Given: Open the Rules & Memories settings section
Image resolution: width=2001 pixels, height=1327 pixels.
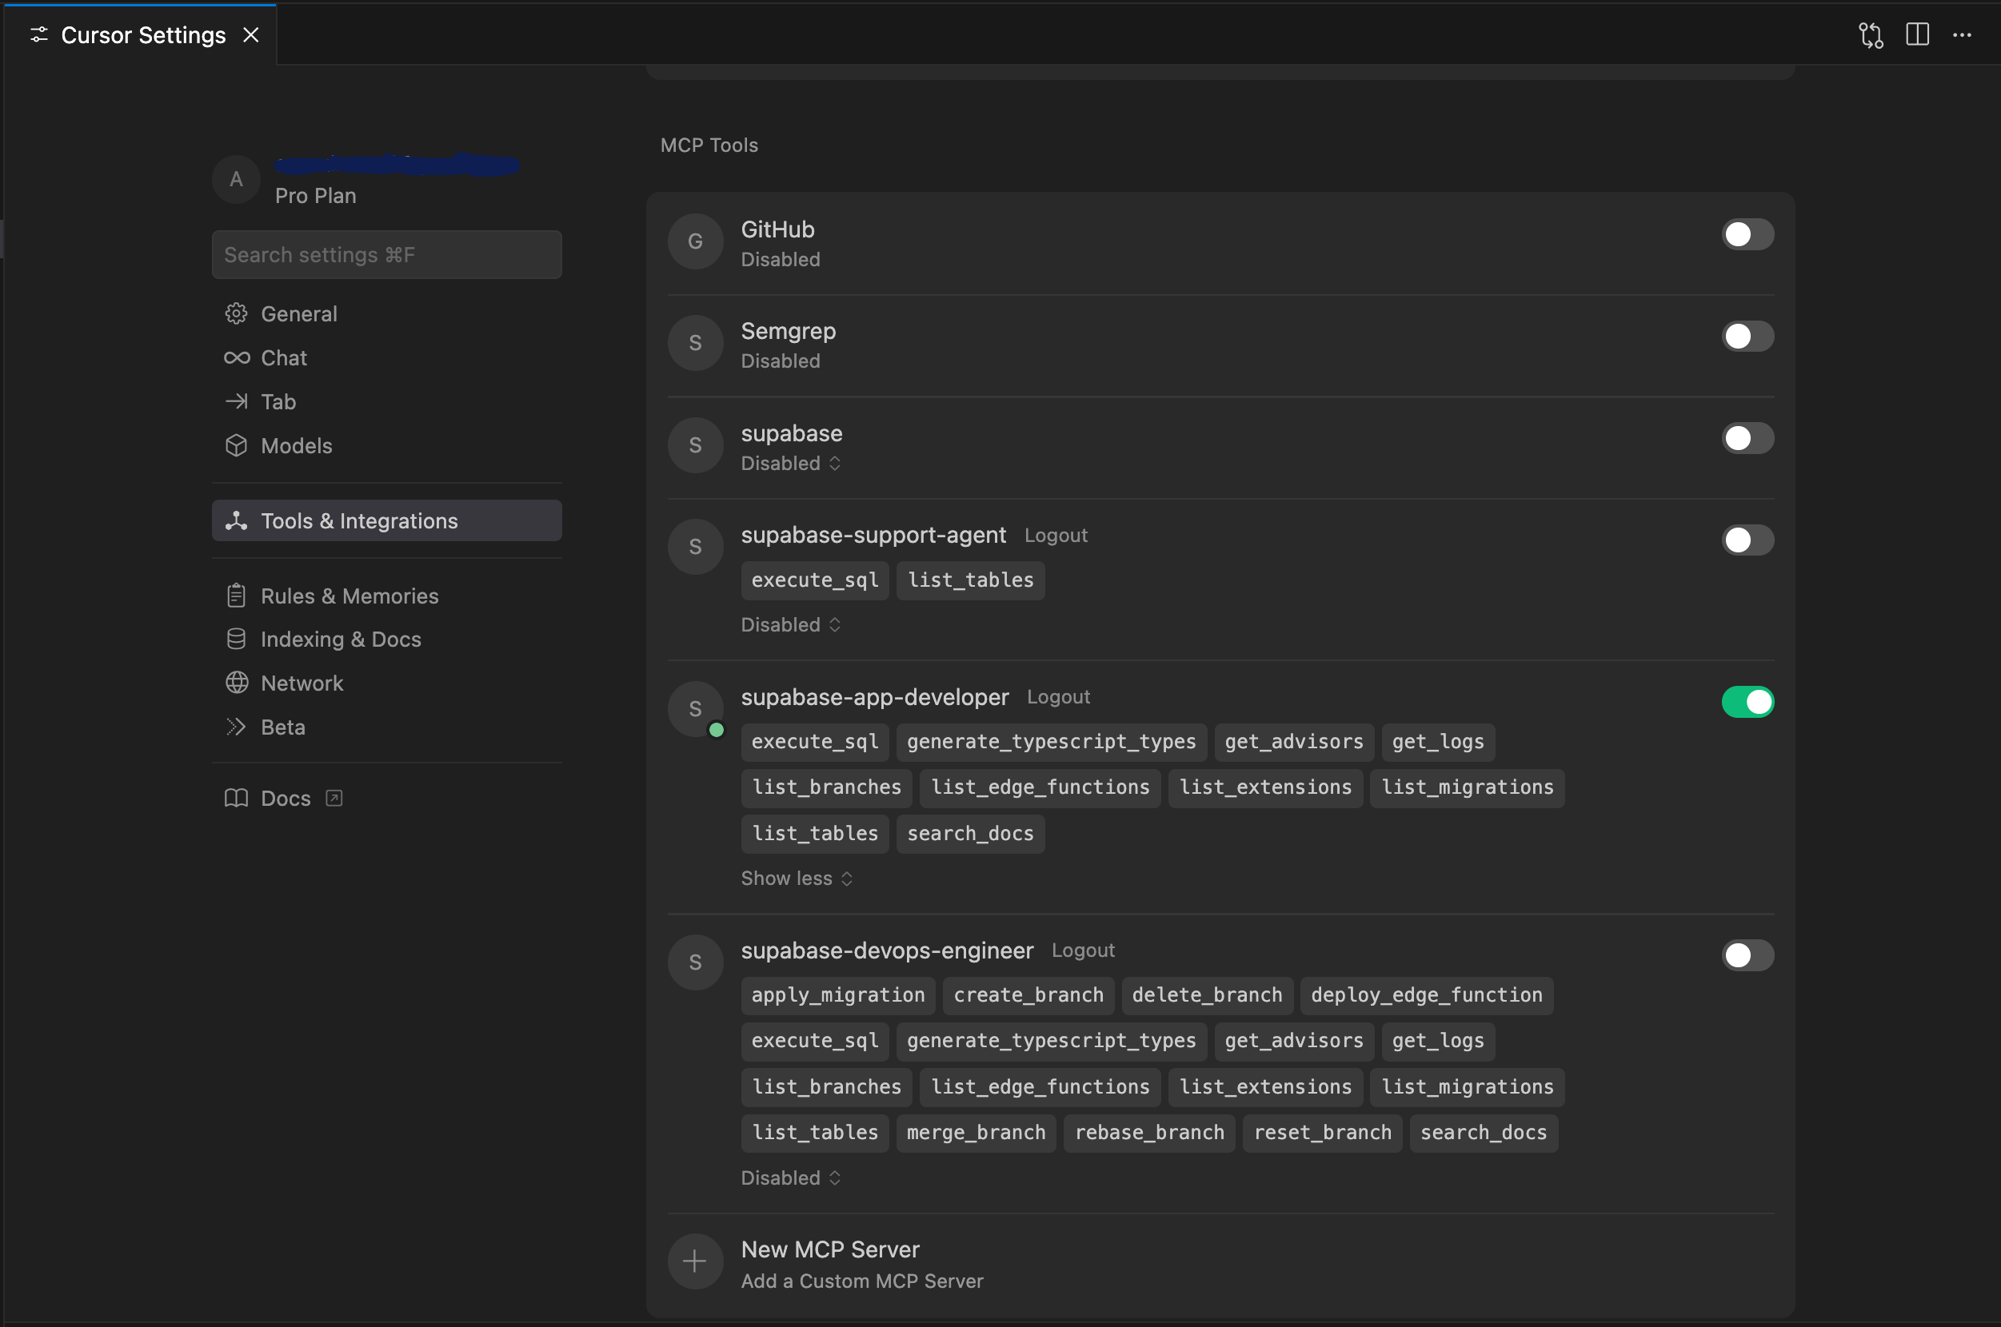Looking at the screenshot, I should tap(349, 596).
